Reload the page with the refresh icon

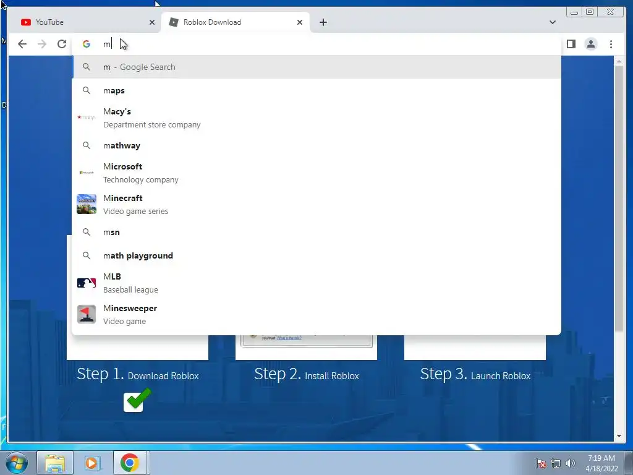pyautogui.click(x=62, y=44)
